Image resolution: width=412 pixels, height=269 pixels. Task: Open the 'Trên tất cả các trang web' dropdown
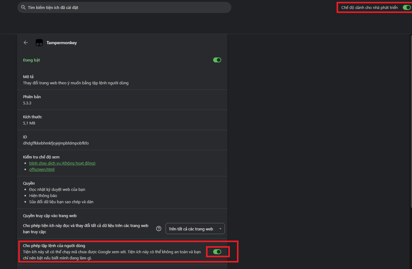click(195, 229)
